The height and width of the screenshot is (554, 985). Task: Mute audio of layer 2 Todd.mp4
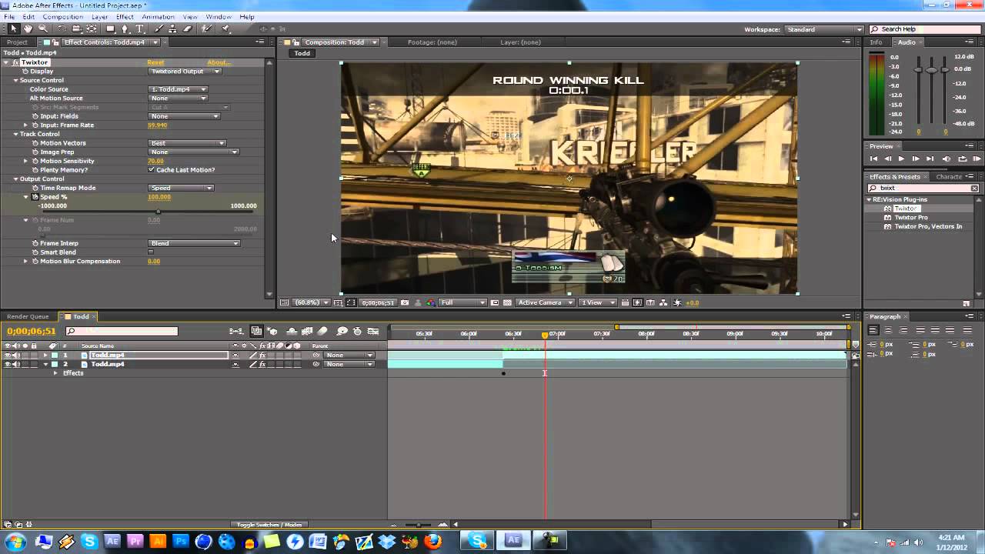point(16,364)
